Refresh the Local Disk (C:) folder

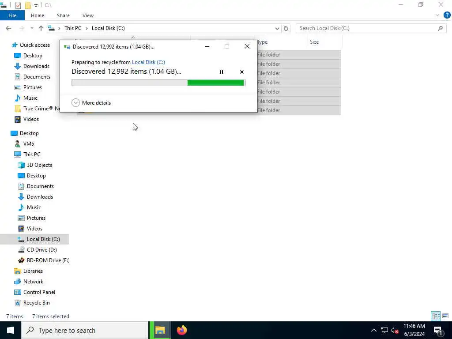tap(286, 28)
